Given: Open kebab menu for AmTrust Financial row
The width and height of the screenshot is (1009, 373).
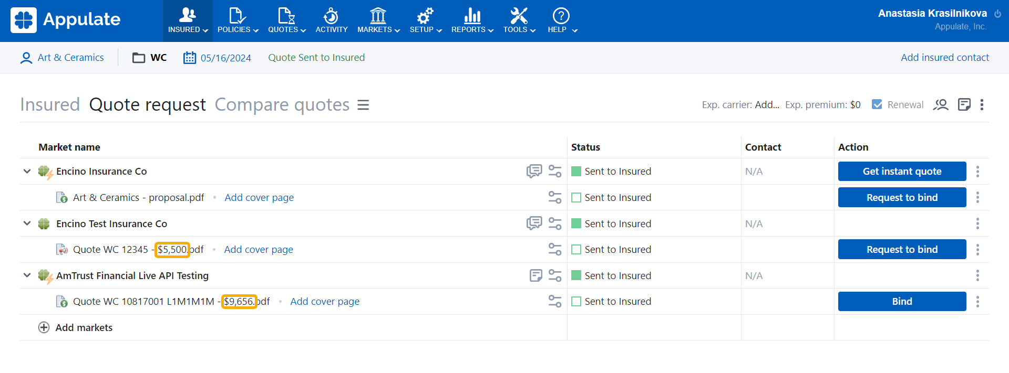Looking at the screenshot, I should (x=977, y=275).
